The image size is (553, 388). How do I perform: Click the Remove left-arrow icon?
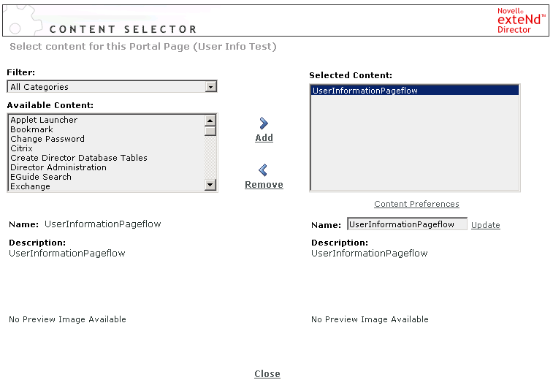(263, 170)
